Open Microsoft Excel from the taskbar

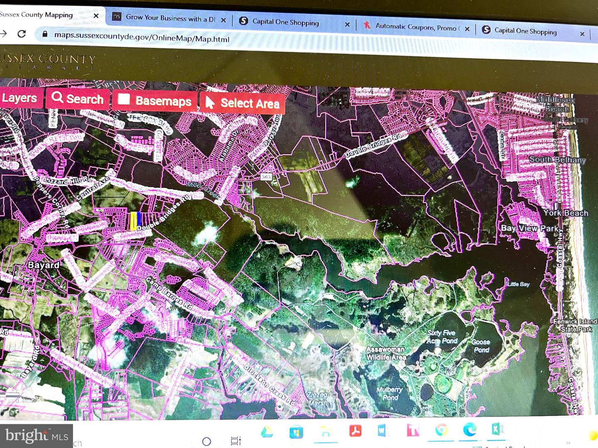tap(498, 429)
